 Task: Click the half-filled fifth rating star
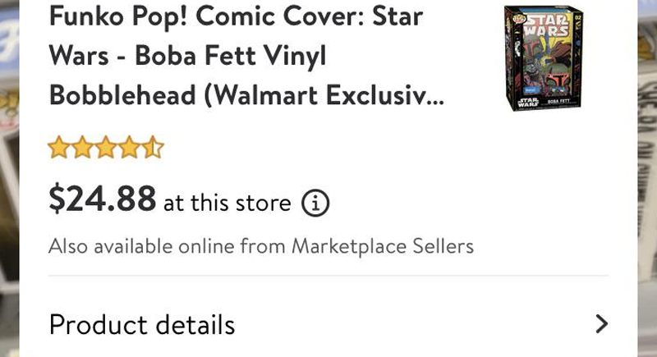point(154,149)
